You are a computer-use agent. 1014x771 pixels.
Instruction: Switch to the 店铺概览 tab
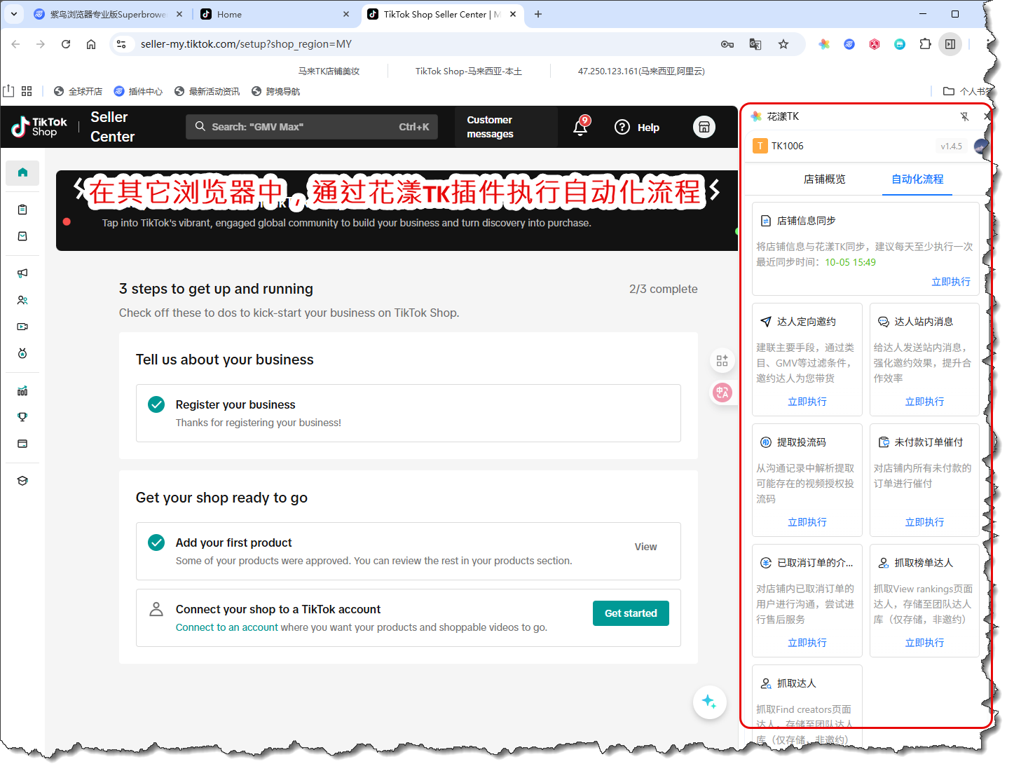824,179
